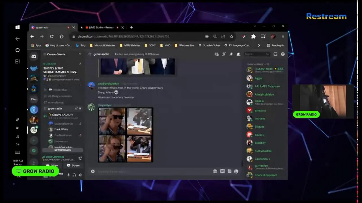Click the Add a Server plus icon
This screenshot has width=362, height=203.
pyautogui.click(x=34, y=140)
